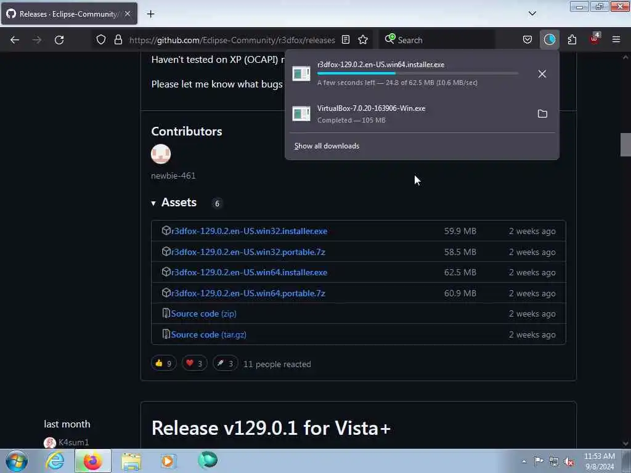The image size is (631, 473).
Task: Click the 11 people reacted text
Action: click(277, 364)
